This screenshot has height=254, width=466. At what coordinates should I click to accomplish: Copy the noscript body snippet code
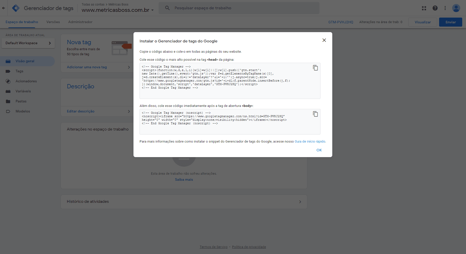(x=315, y=114)
